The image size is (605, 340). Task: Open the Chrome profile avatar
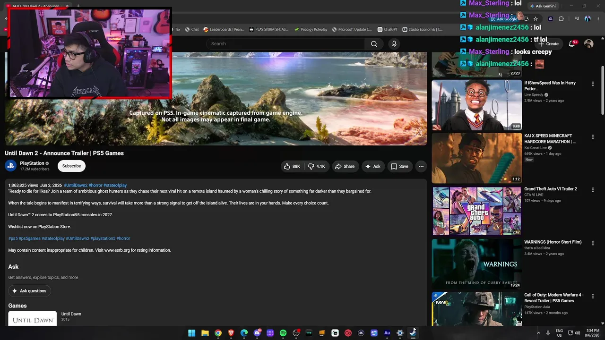point(588,19)
